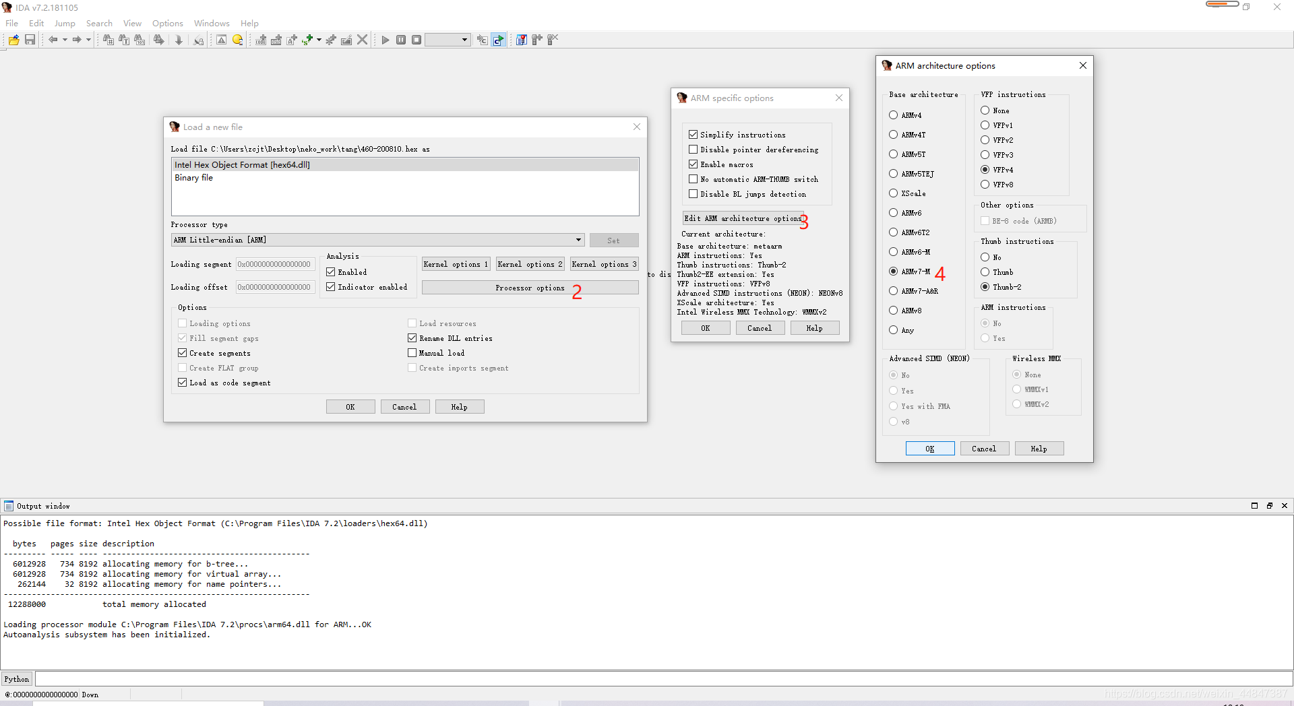The image size is (1294, 706).
Task: Click the create data toolbar icon
Action: (x=276, y=40)
